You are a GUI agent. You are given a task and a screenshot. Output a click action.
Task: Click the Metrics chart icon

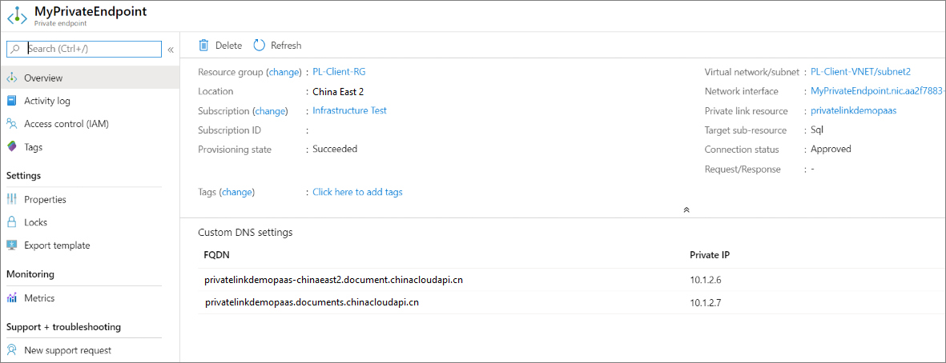point(12,298)
